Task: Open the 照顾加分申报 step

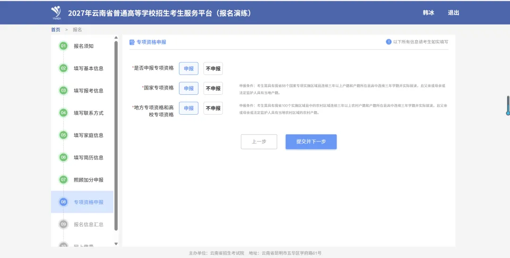Action: (88, 180)
